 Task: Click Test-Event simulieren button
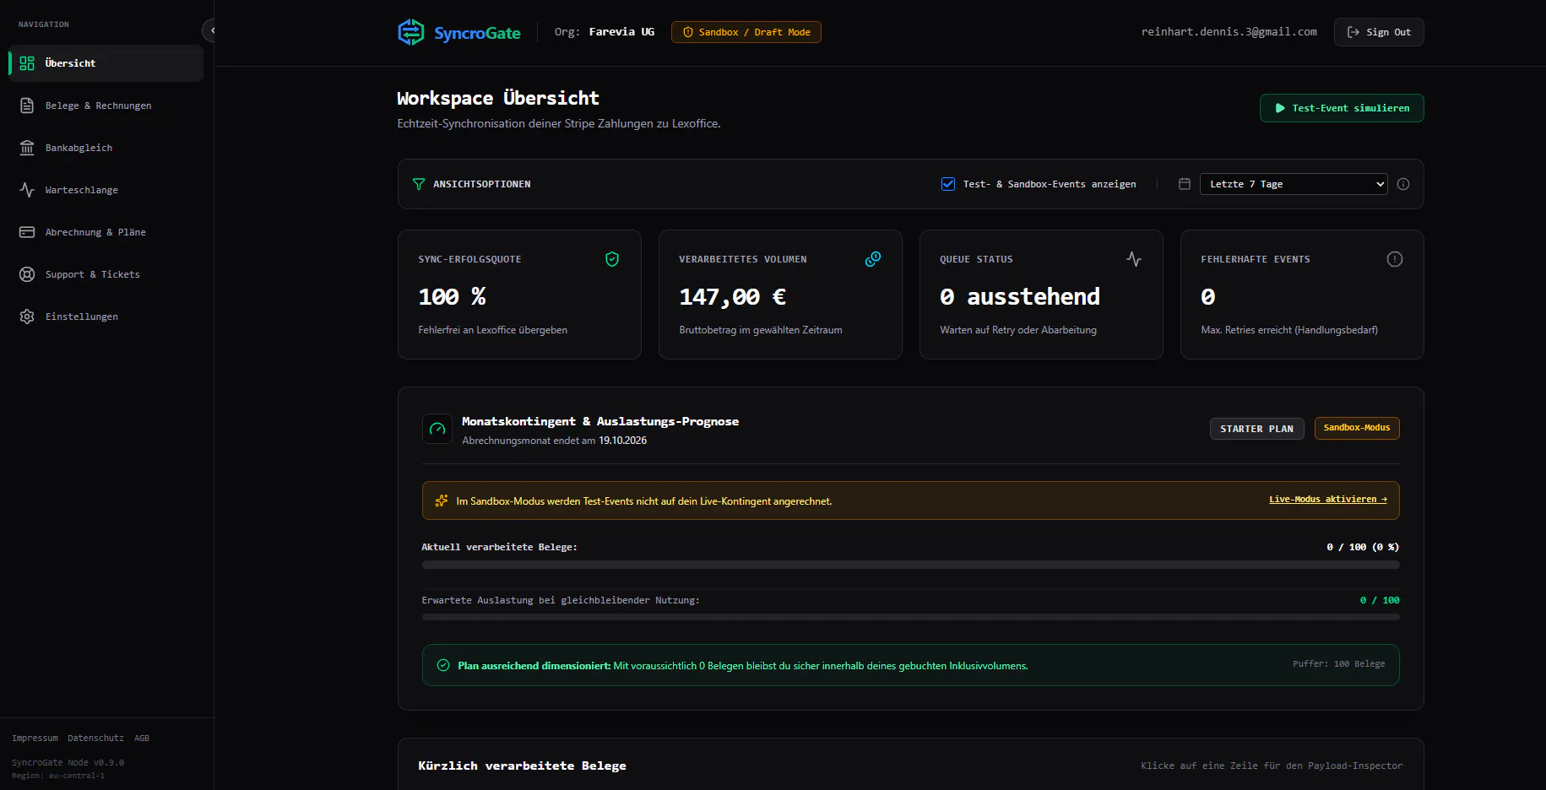[1342, 108]
